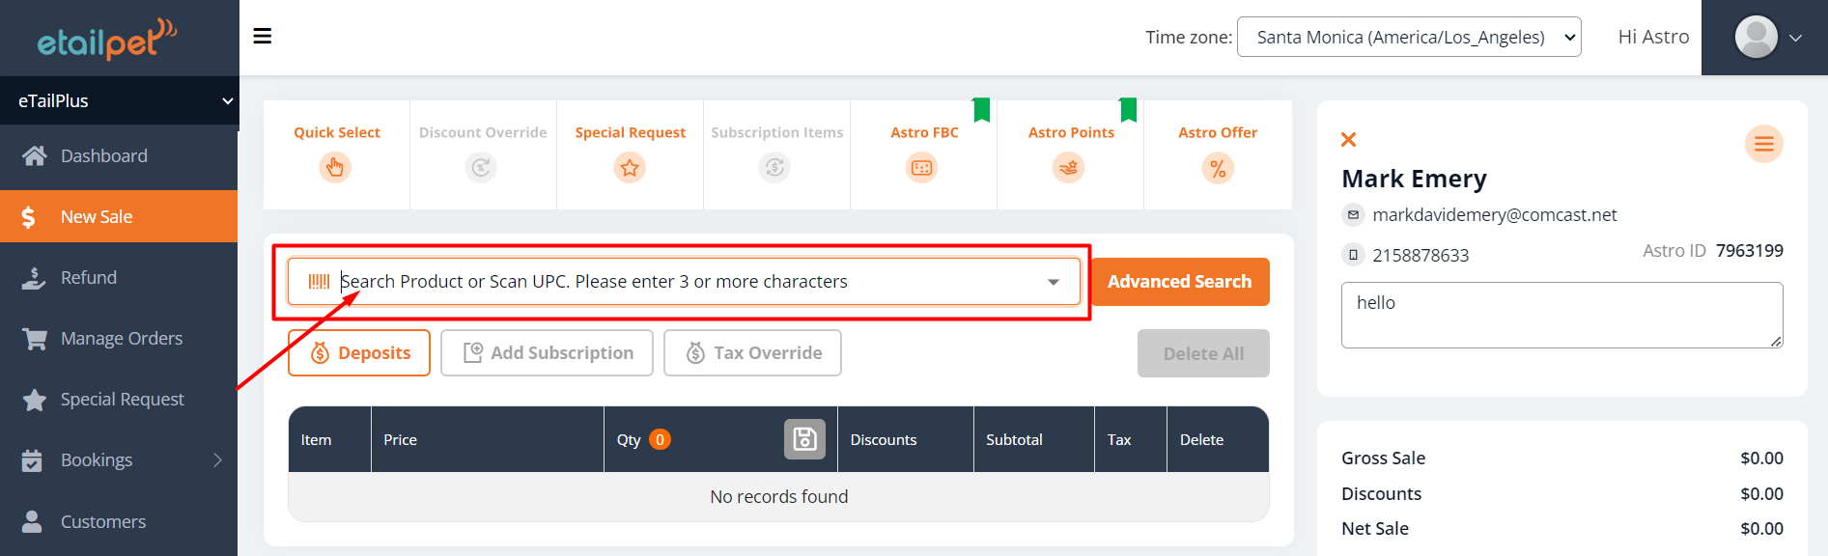This screenshot has height=556, width=1828.
Task: Go to Dashboard in sidebar
Action: point(104,156)
